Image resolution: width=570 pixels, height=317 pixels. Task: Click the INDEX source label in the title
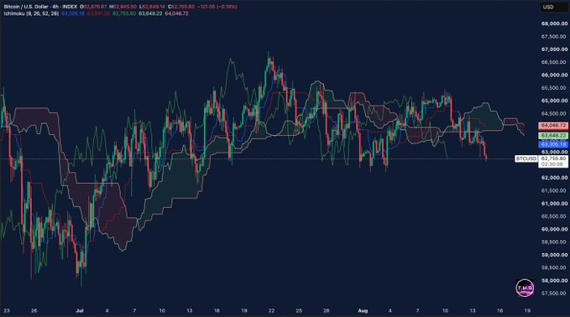(70, 7)
